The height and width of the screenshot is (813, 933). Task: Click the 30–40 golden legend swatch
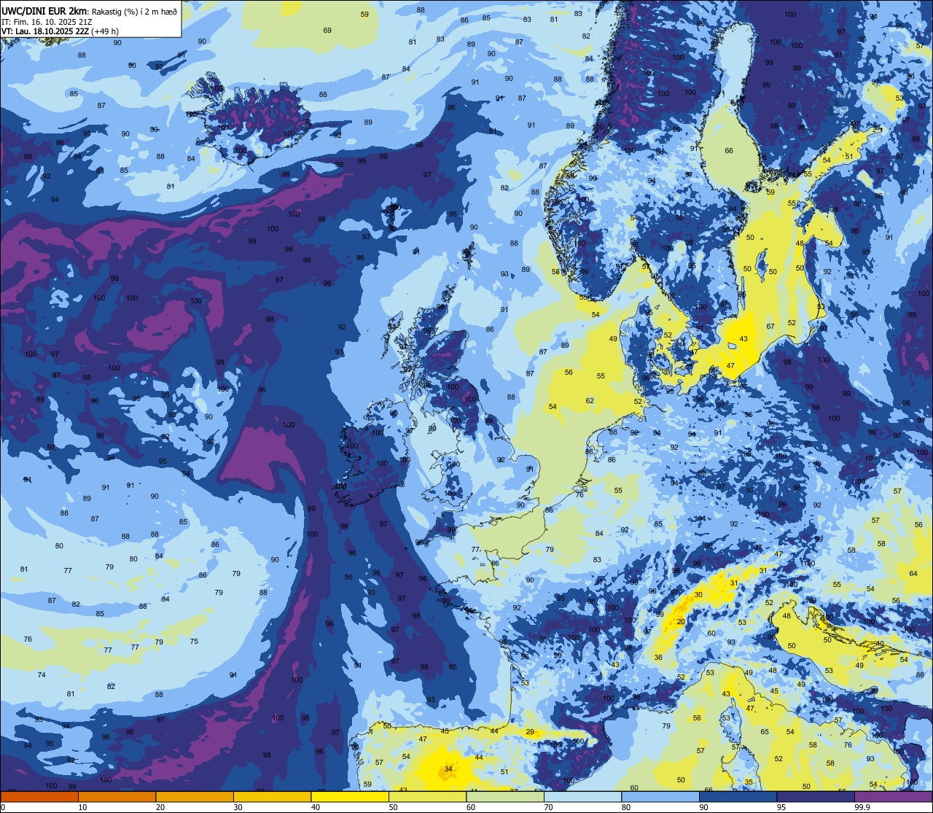272,796
